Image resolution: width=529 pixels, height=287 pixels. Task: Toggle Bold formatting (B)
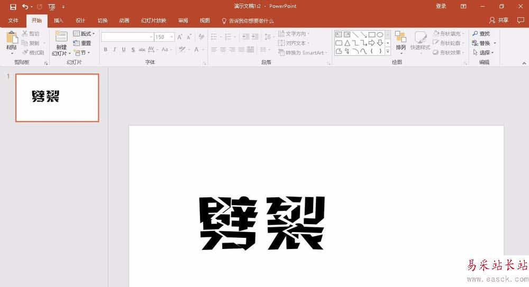(x=105, y=50)
